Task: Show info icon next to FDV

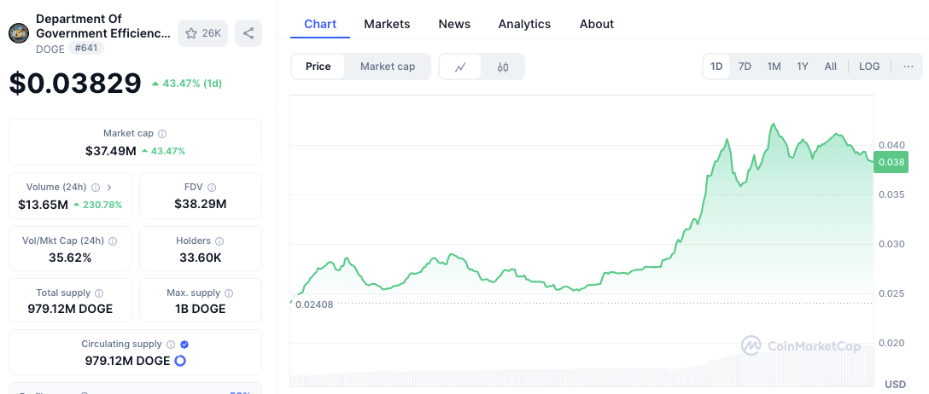Action: pos(212,188)
